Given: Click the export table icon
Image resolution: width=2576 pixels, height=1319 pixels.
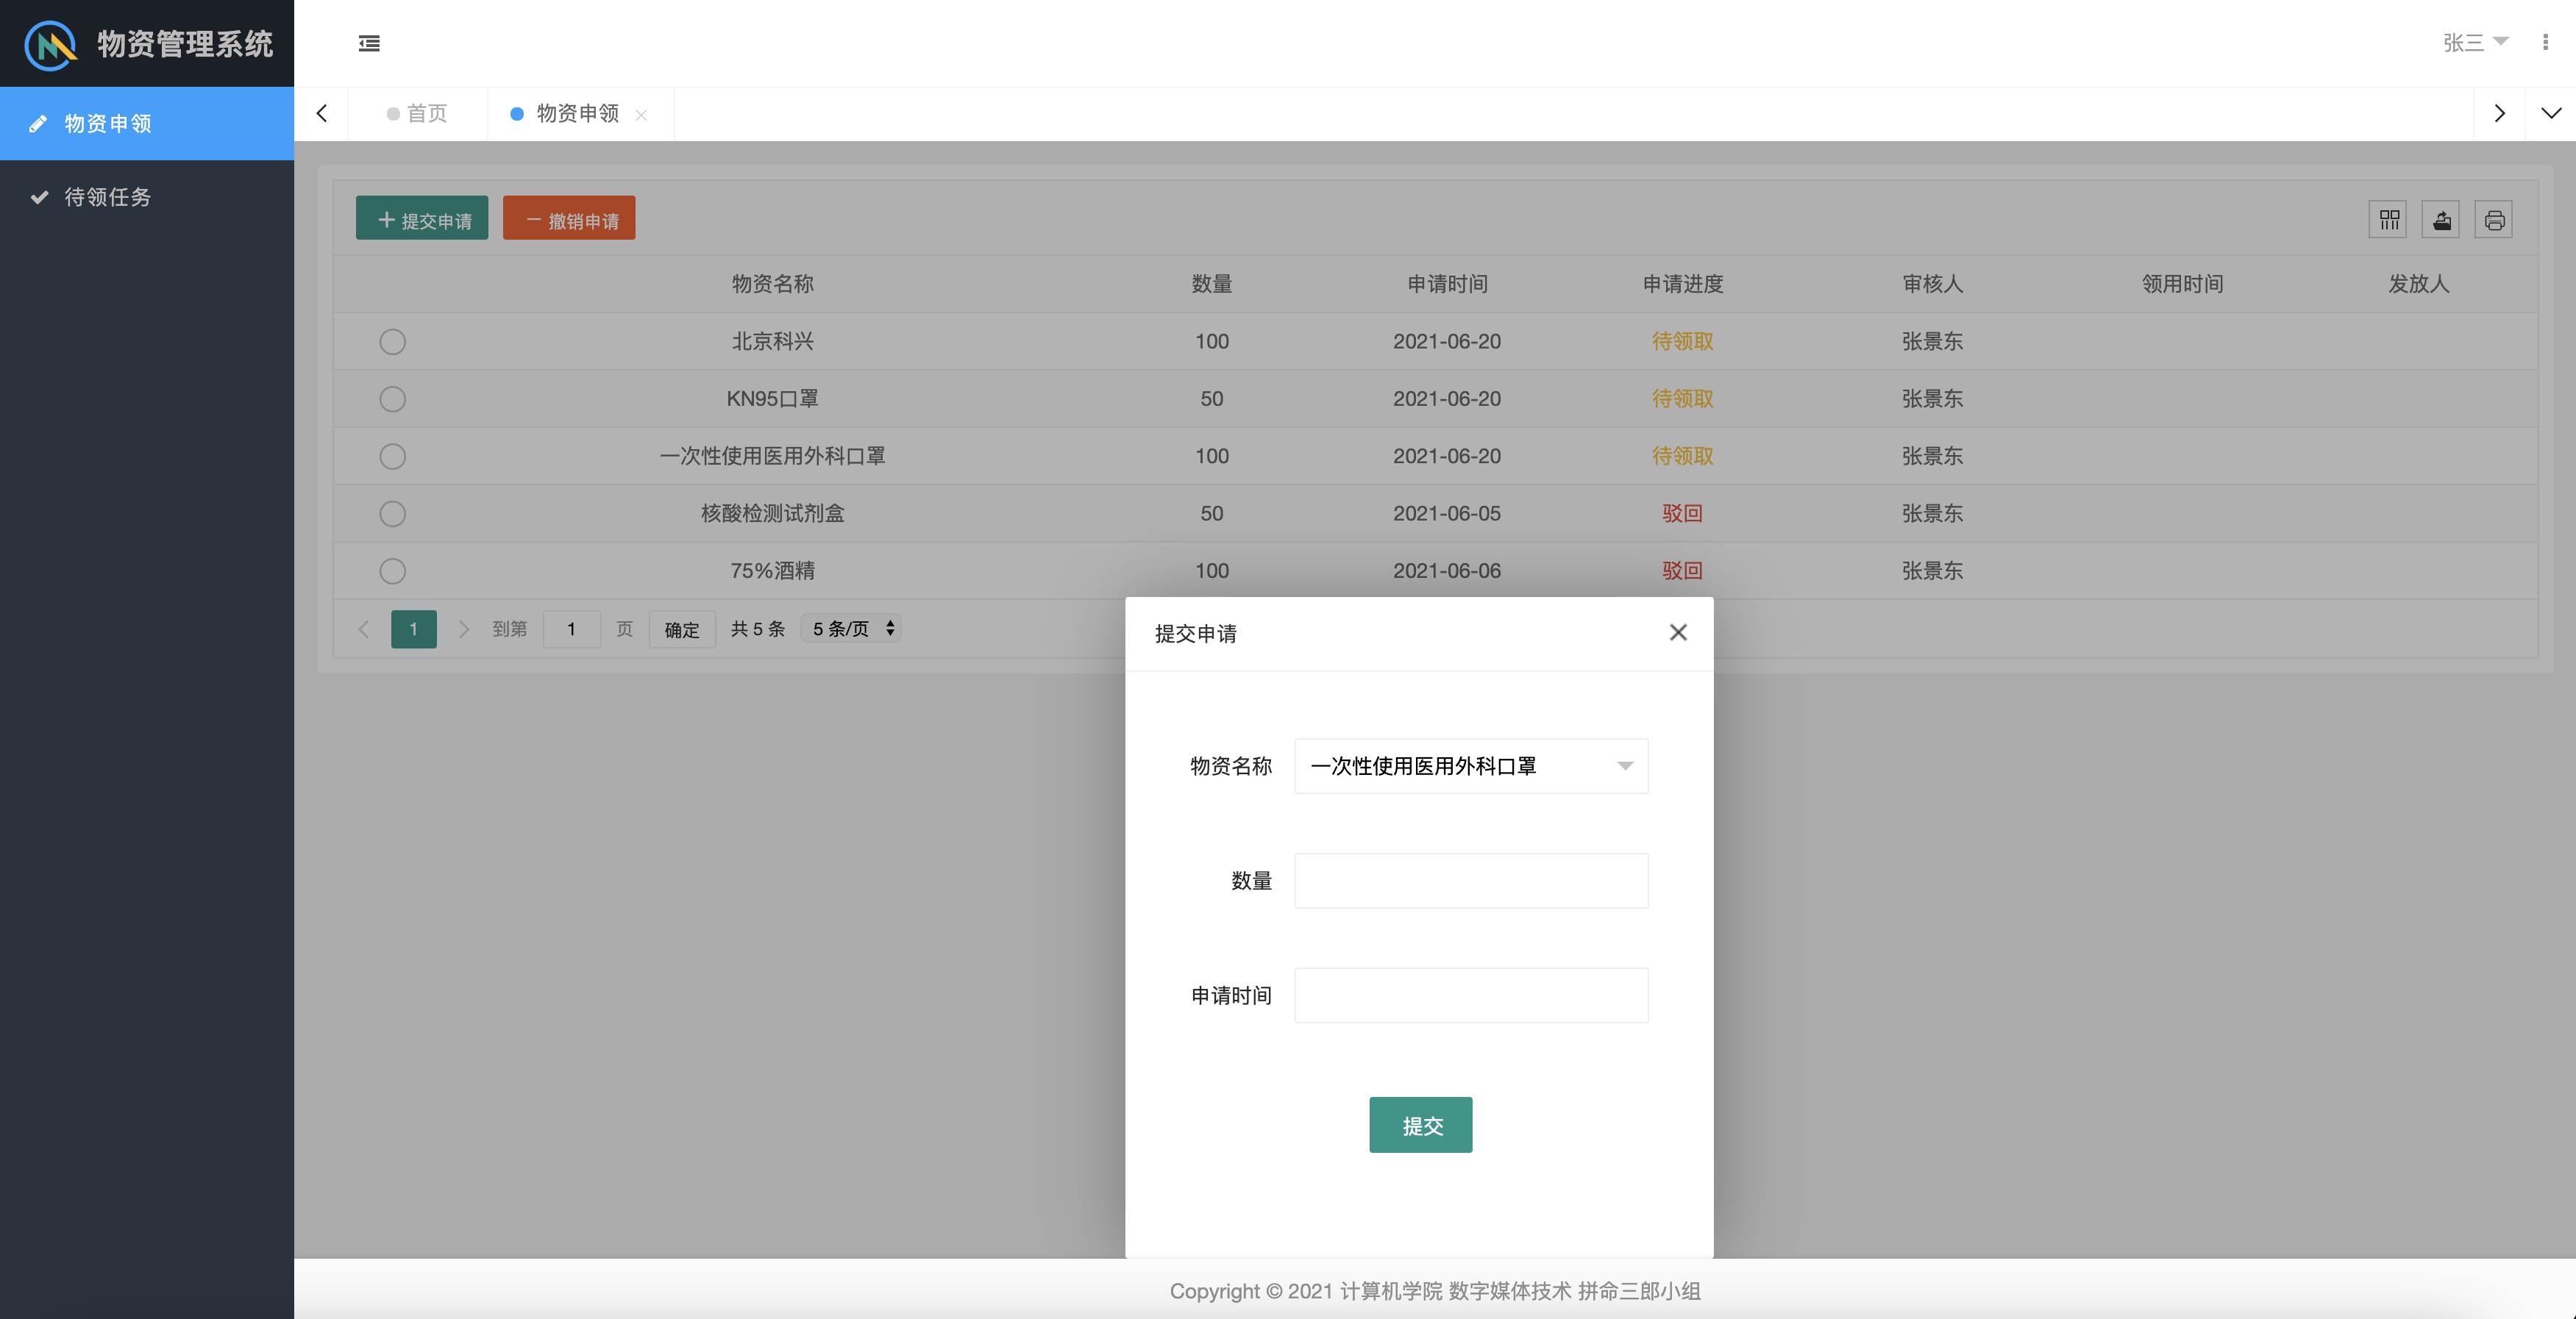Looking at the screenshot, I should pos(2441,220).
